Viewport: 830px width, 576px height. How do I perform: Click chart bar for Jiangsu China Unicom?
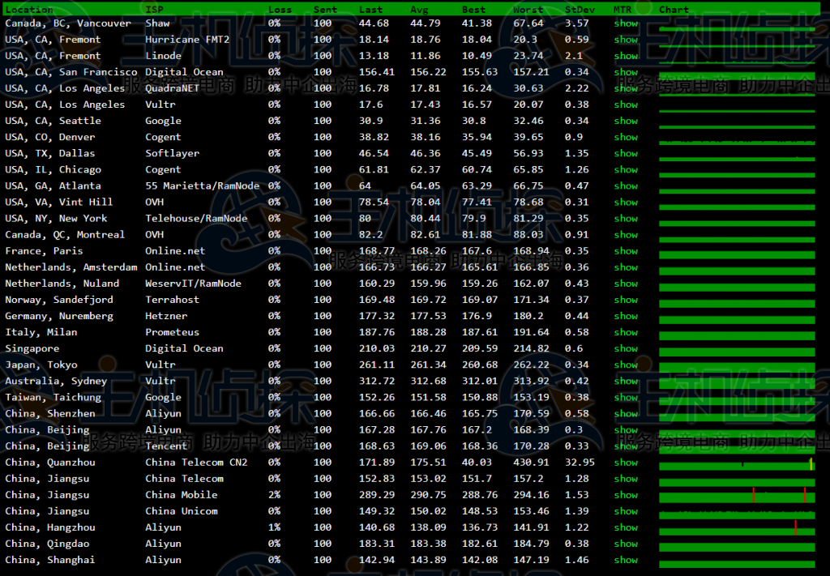click(x=736, y=513)
